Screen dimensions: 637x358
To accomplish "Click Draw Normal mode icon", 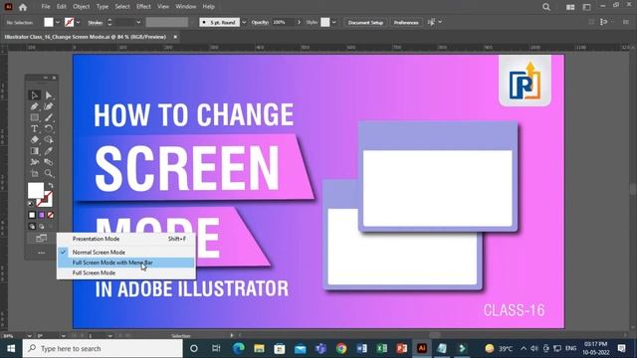I will tap(32, 227).
